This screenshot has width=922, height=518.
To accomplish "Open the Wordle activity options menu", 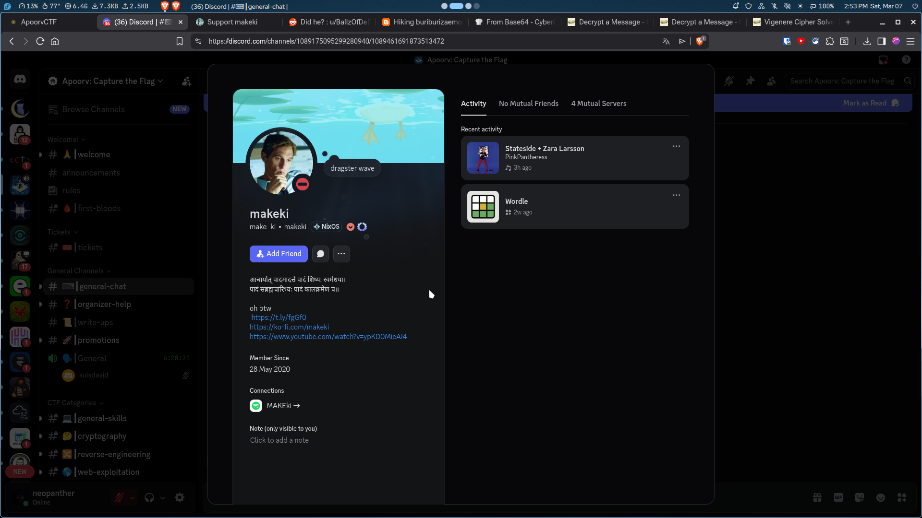I will [676, 195].
